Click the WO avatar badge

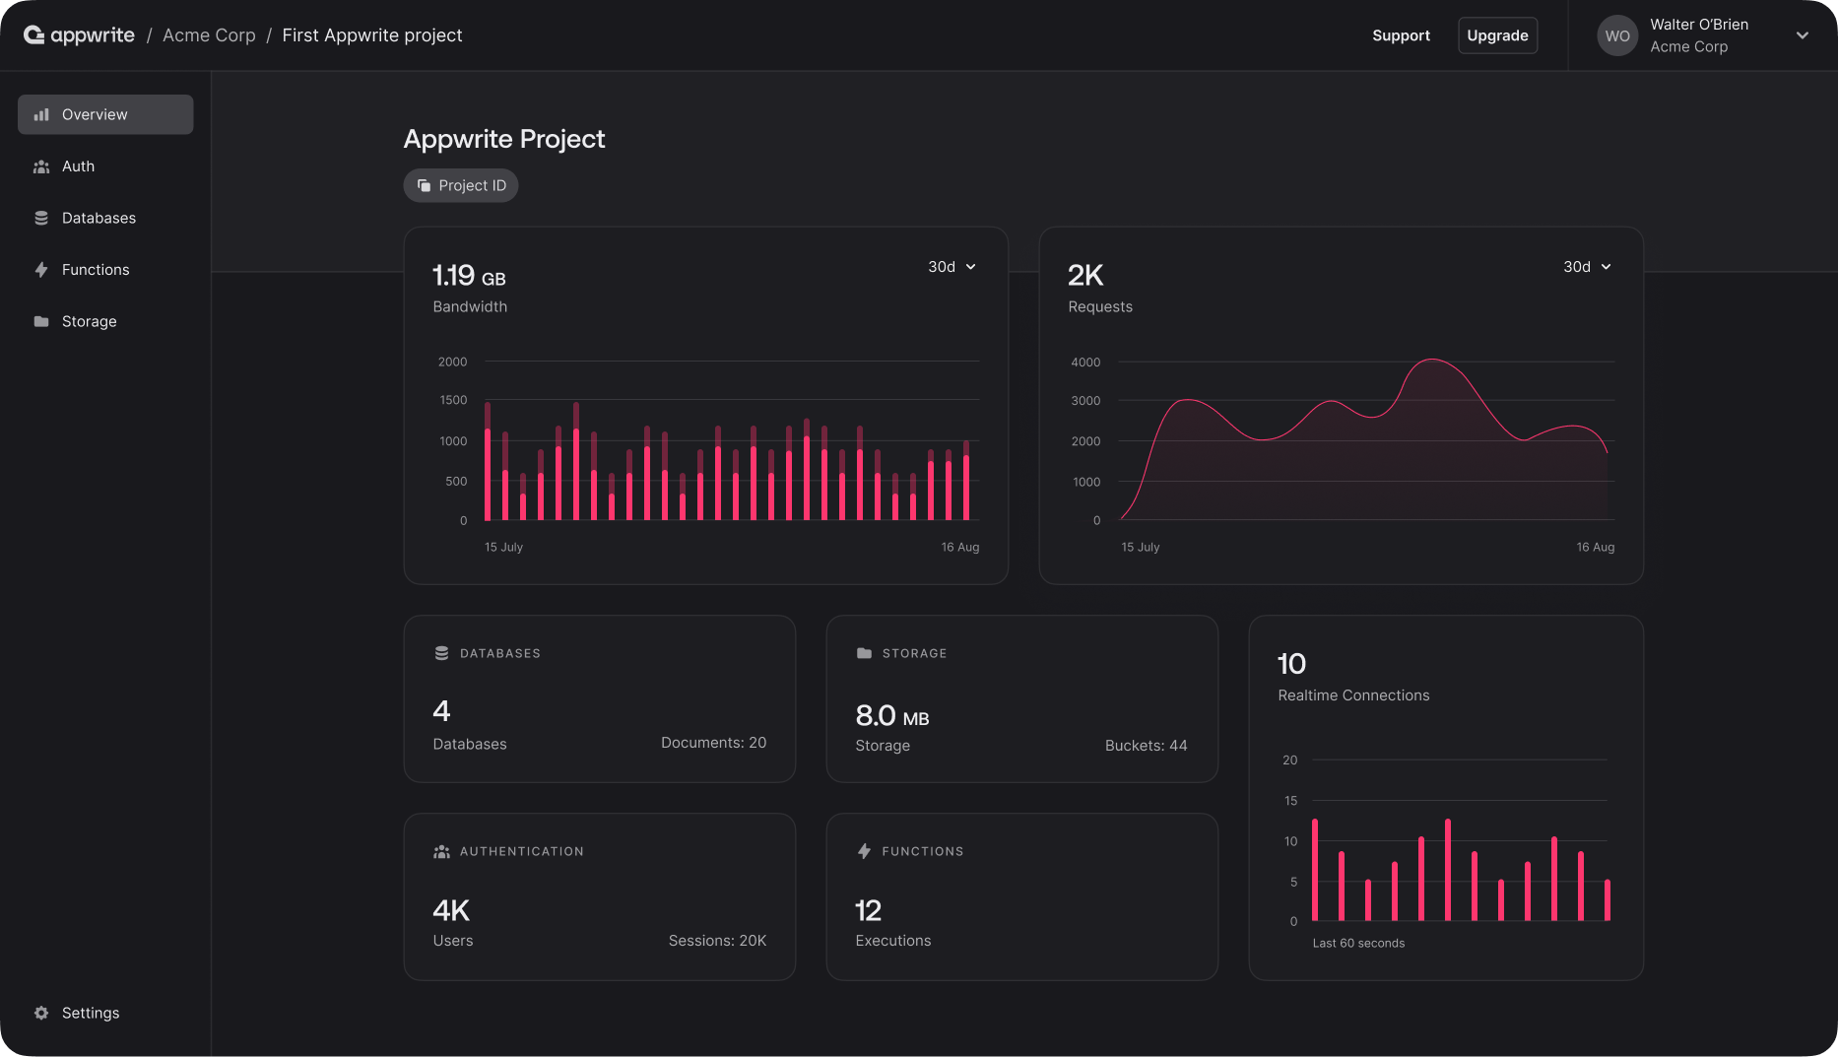(x=1616, y=35)
